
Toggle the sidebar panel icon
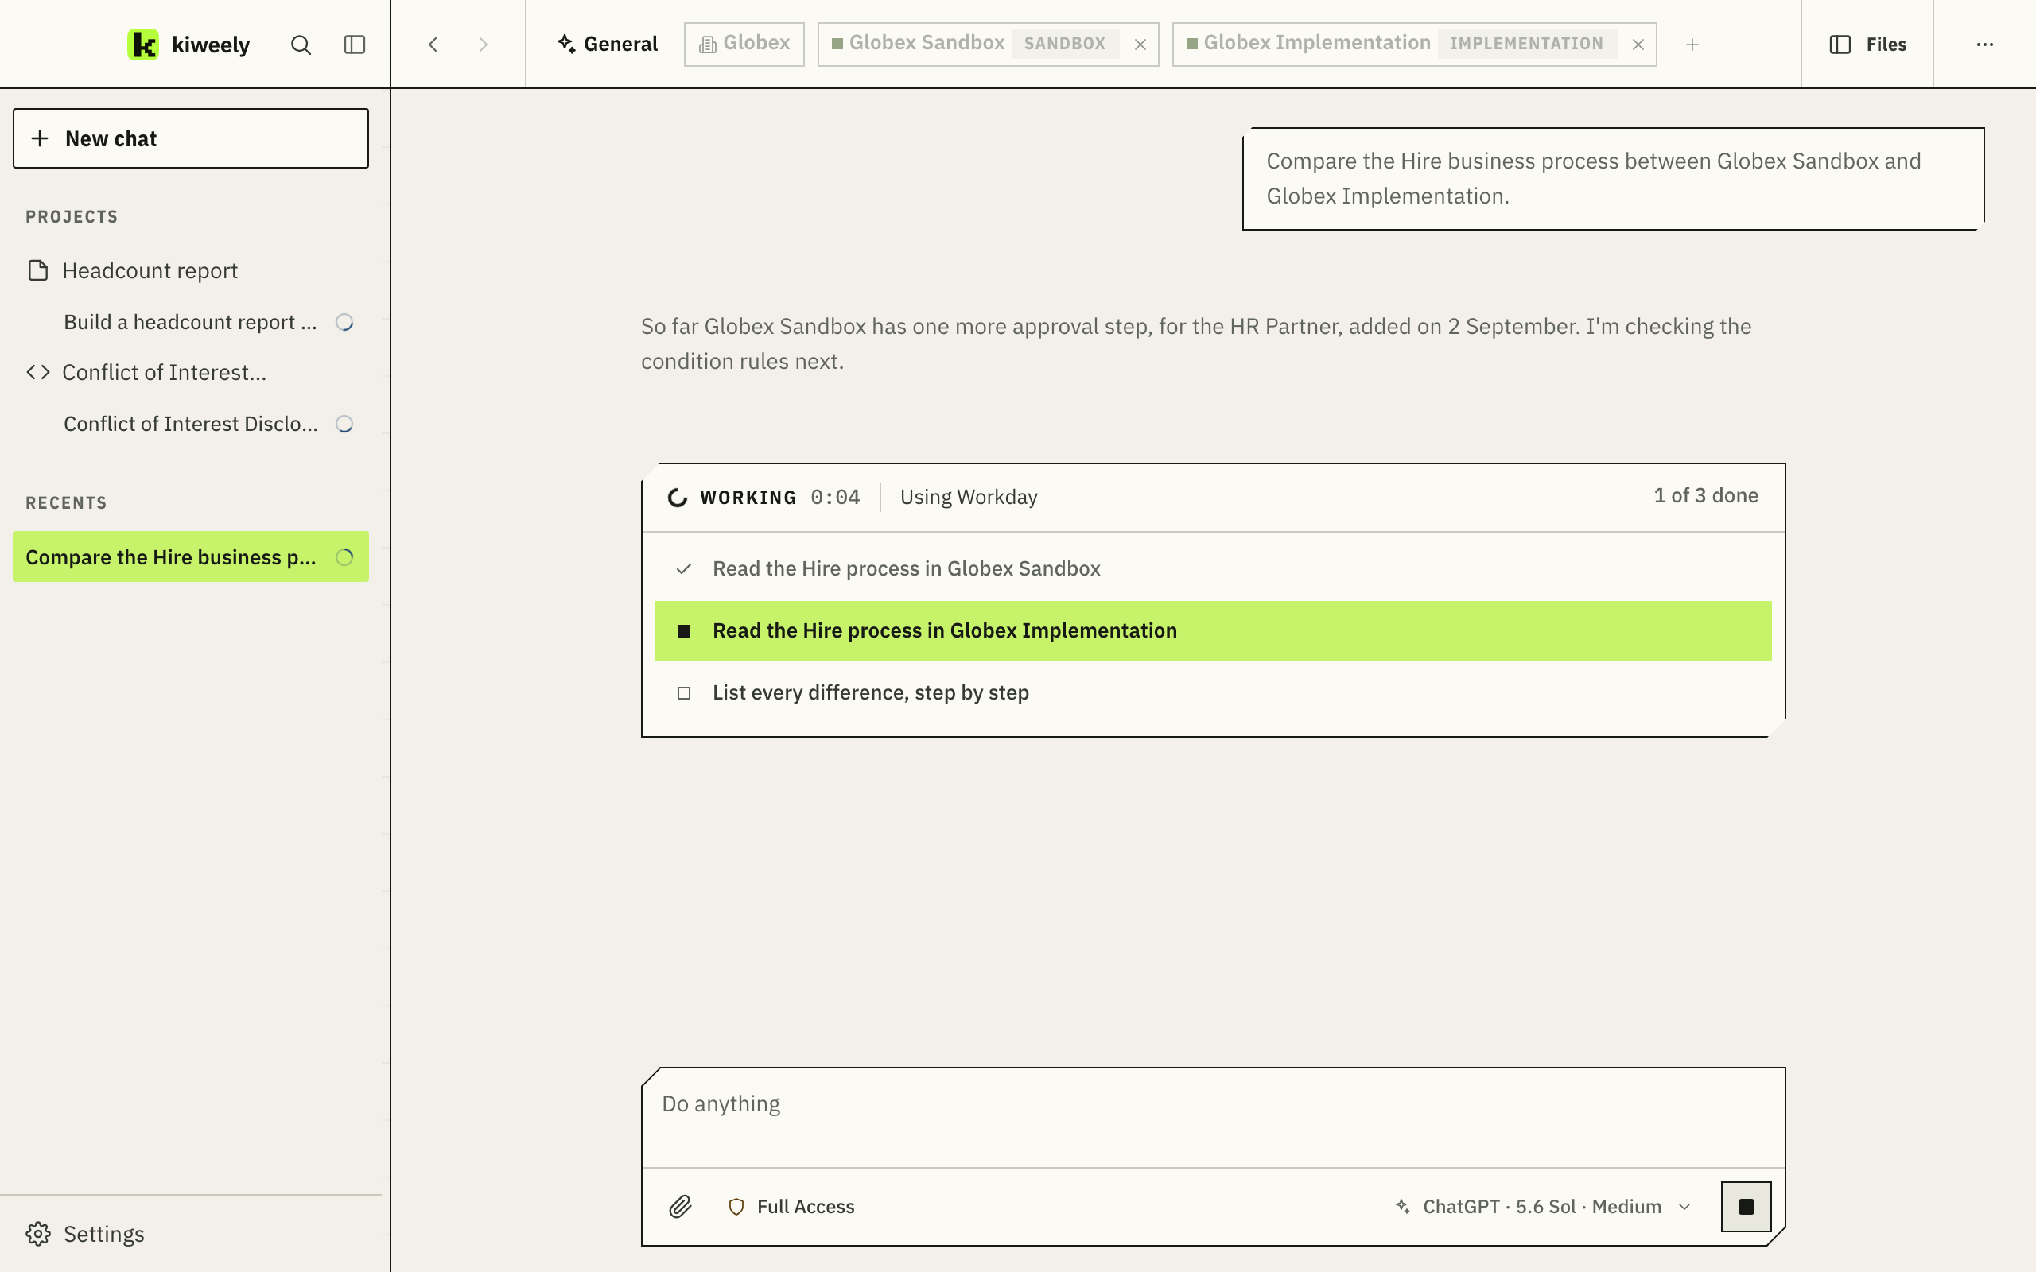coord(355,45)
